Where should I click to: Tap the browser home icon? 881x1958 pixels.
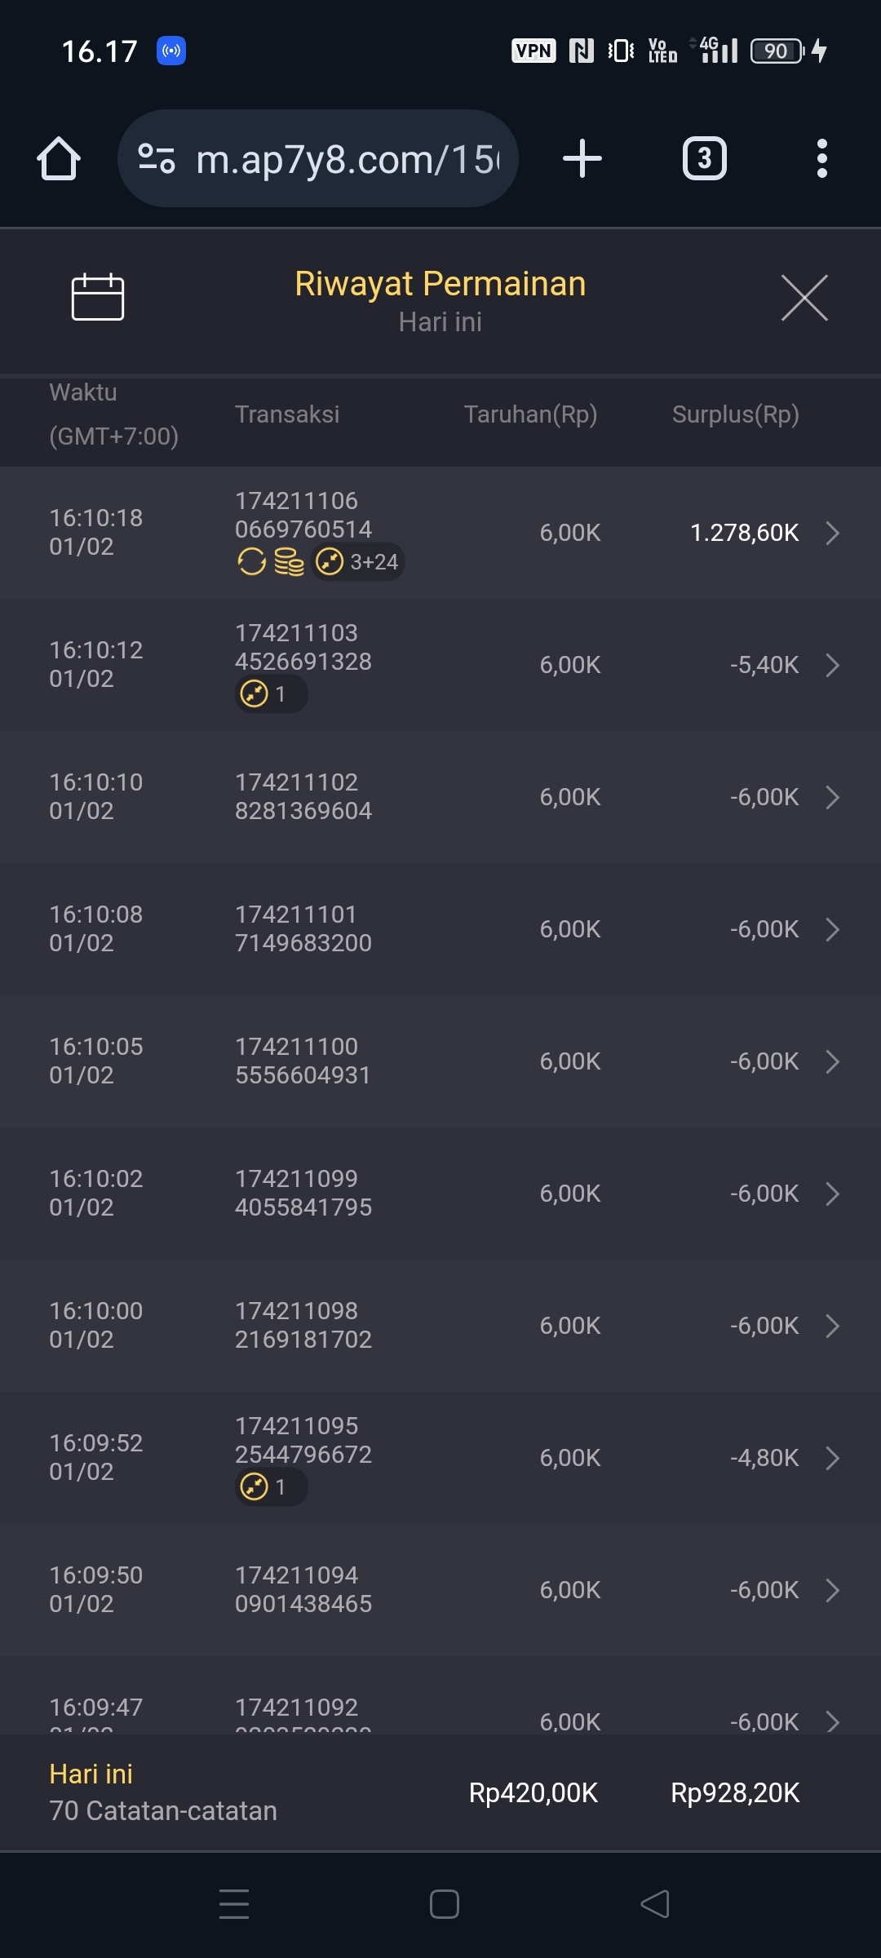[59, 158]
